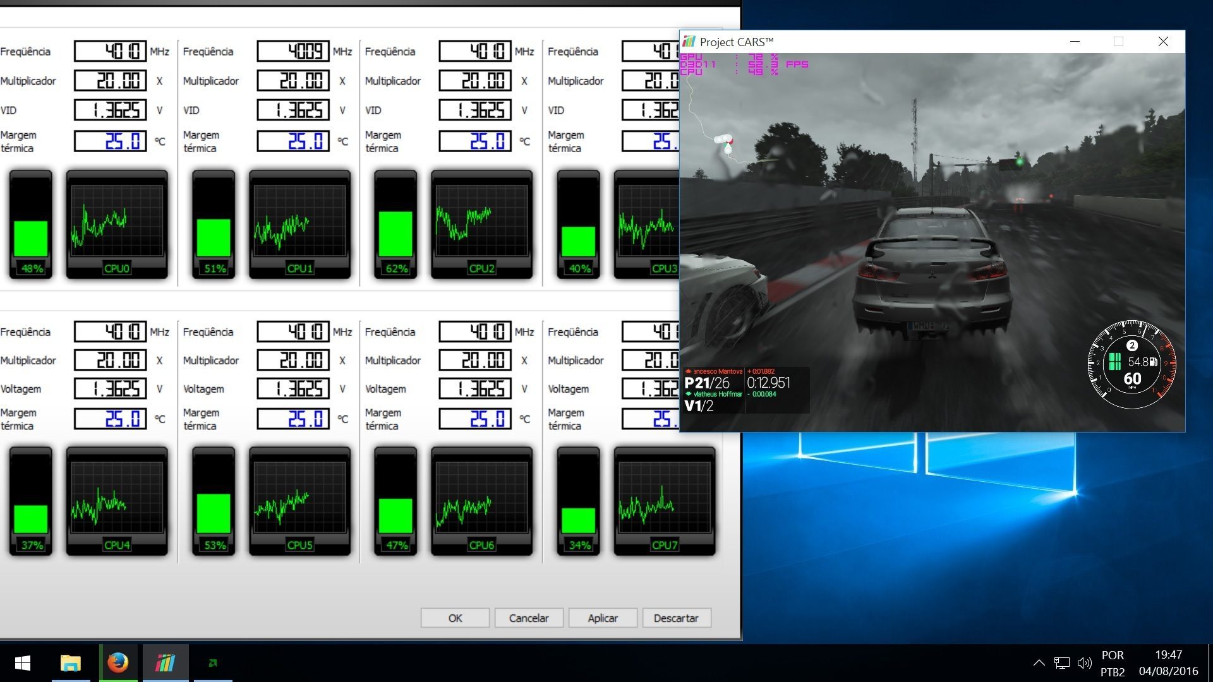Select CPU4 Margem térmica value
The height and width of the screenshot is (682, 1213).
111,419
